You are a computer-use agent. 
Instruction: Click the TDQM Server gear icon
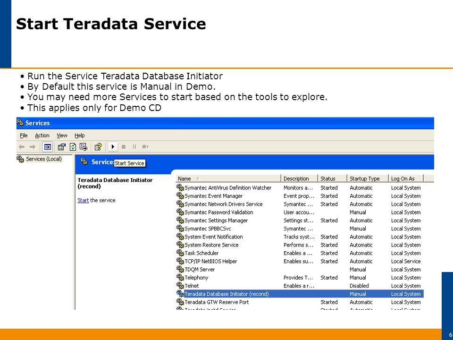[180, 269]
